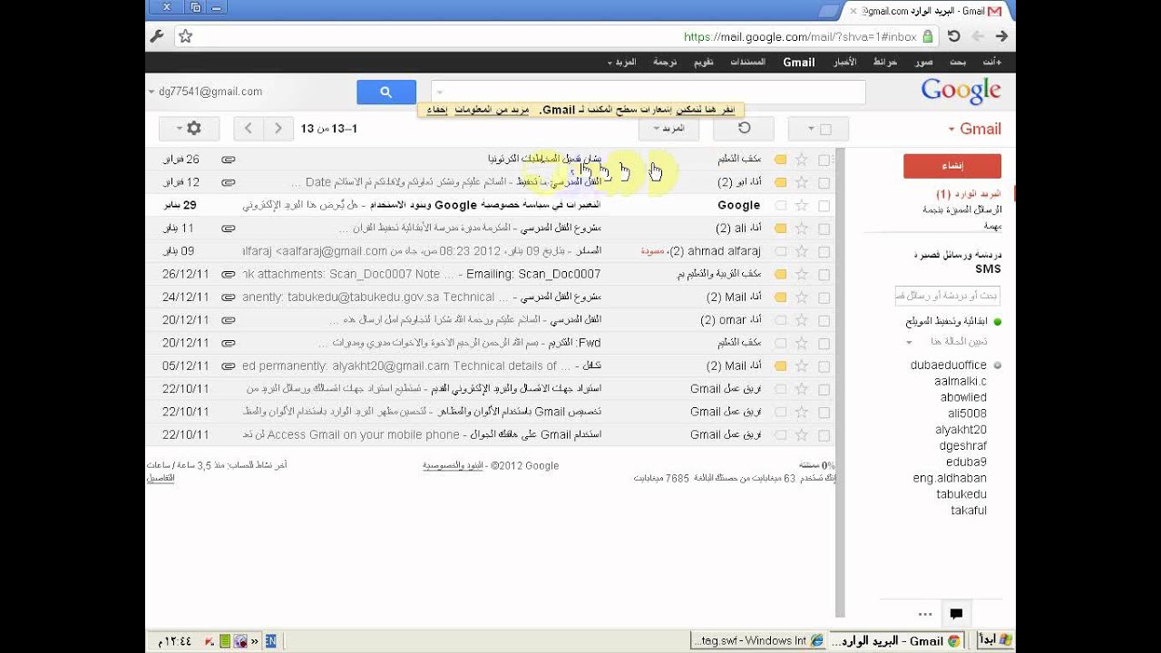
Task: Check the Google message checkbox
Action: tap(824, 206)
